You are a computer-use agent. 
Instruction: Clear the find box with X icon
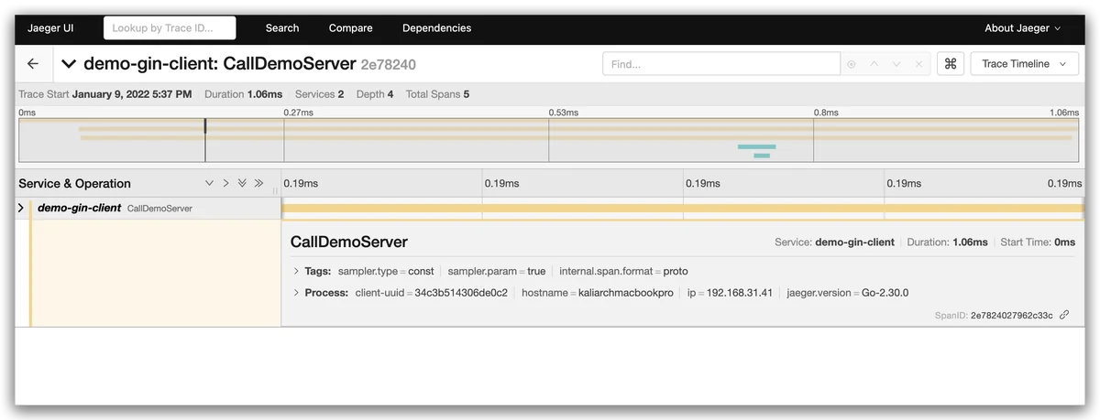[919, 64]
